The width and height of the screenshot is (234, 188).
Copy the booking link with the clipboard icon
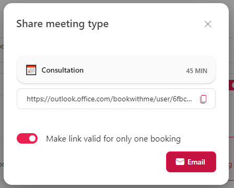pyautogui.click(x=203, y=99)
